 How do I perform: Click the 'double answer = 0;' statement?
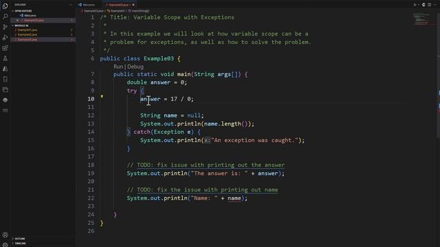pyautogui.click(x=157, y=82)
